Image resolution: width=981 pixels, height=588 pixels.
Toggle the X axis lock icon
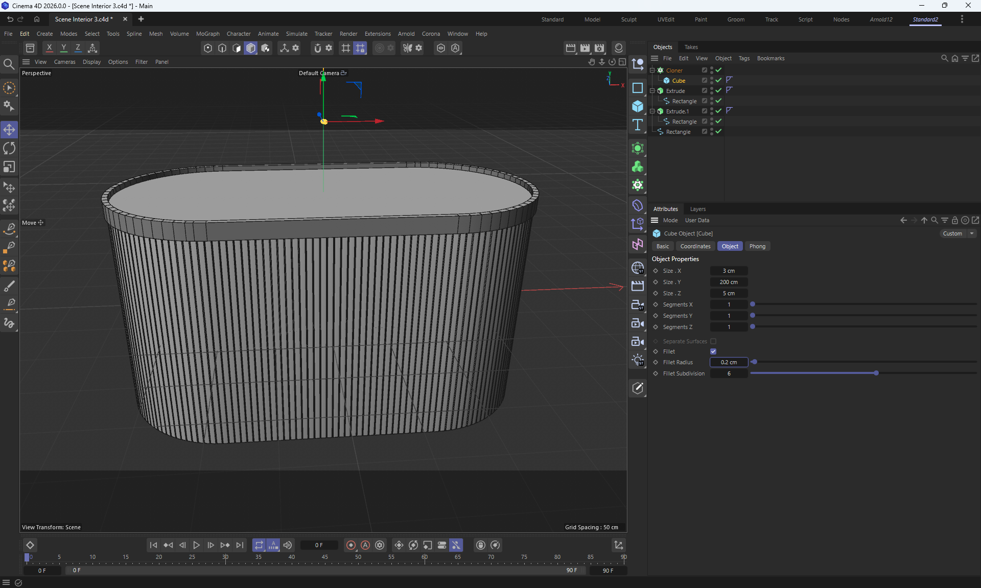pyautogui.click(x=49, y=48)
